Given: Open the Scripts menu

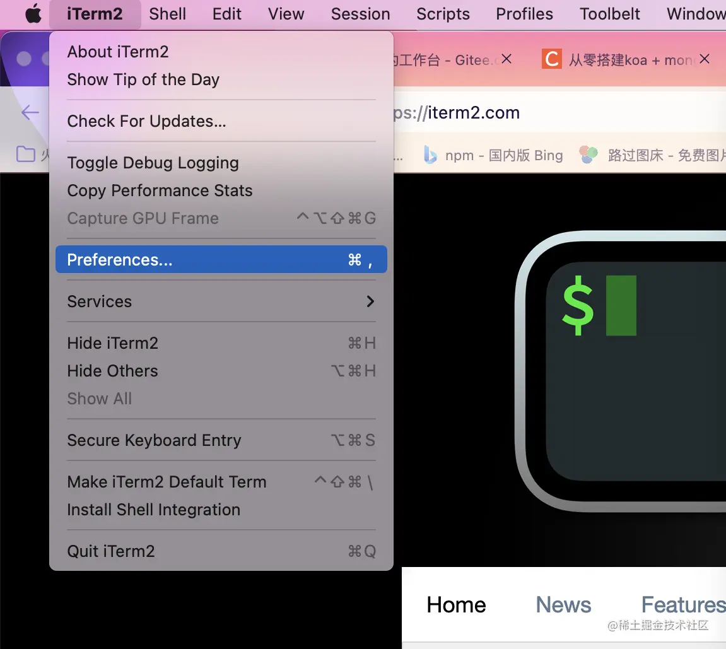Looking at the screenshot, I should coord(443,14).
